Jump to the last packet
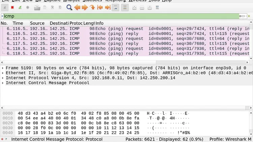The image size is (253, 142). click(x=108, y=7)
